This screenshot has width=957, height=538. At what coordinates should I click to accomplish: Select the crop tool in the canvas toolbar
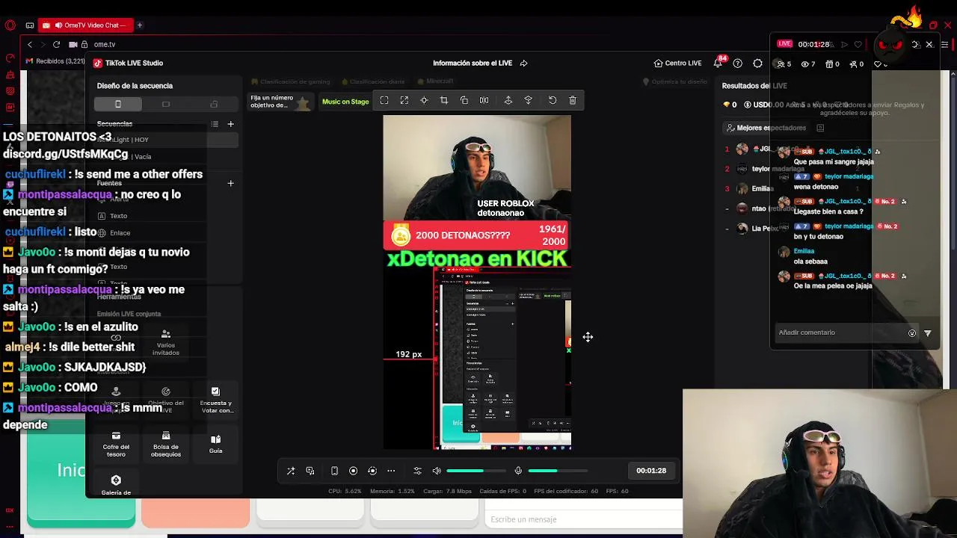click(x=444, y=100)
